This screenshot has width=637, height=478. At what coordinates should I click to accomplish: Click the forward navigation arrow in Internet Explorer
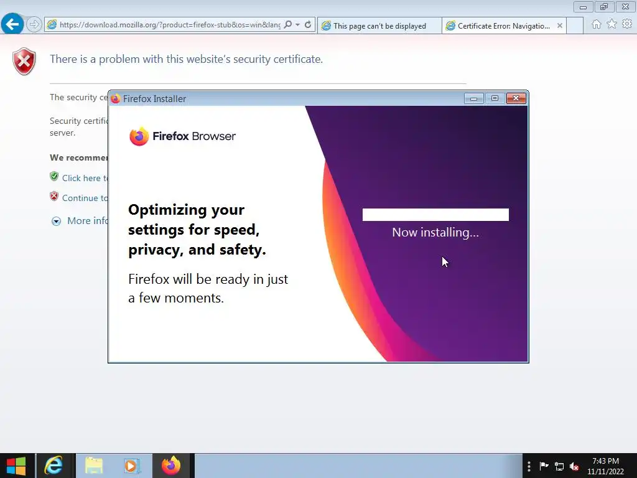34,24
